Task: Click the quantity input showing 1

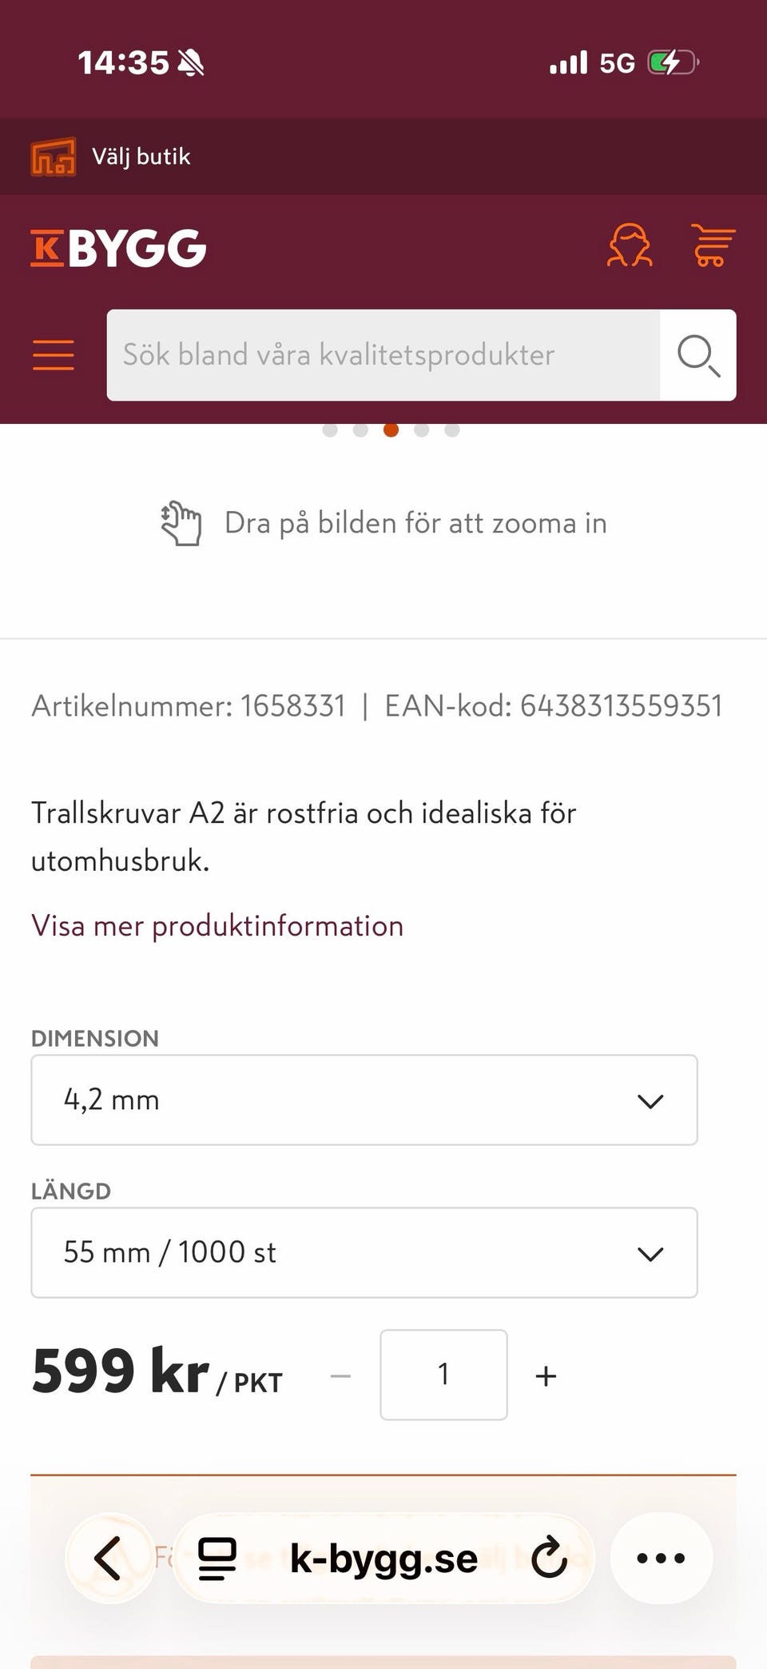Action: [x=443, y=1374]
